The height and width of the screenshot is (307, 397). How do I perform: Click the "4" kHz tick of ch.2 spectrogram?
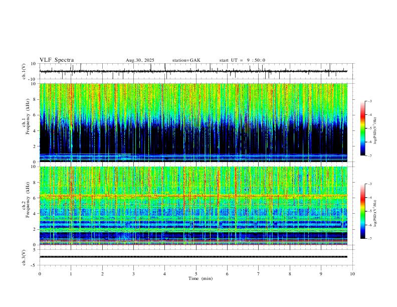click(35, 214)
